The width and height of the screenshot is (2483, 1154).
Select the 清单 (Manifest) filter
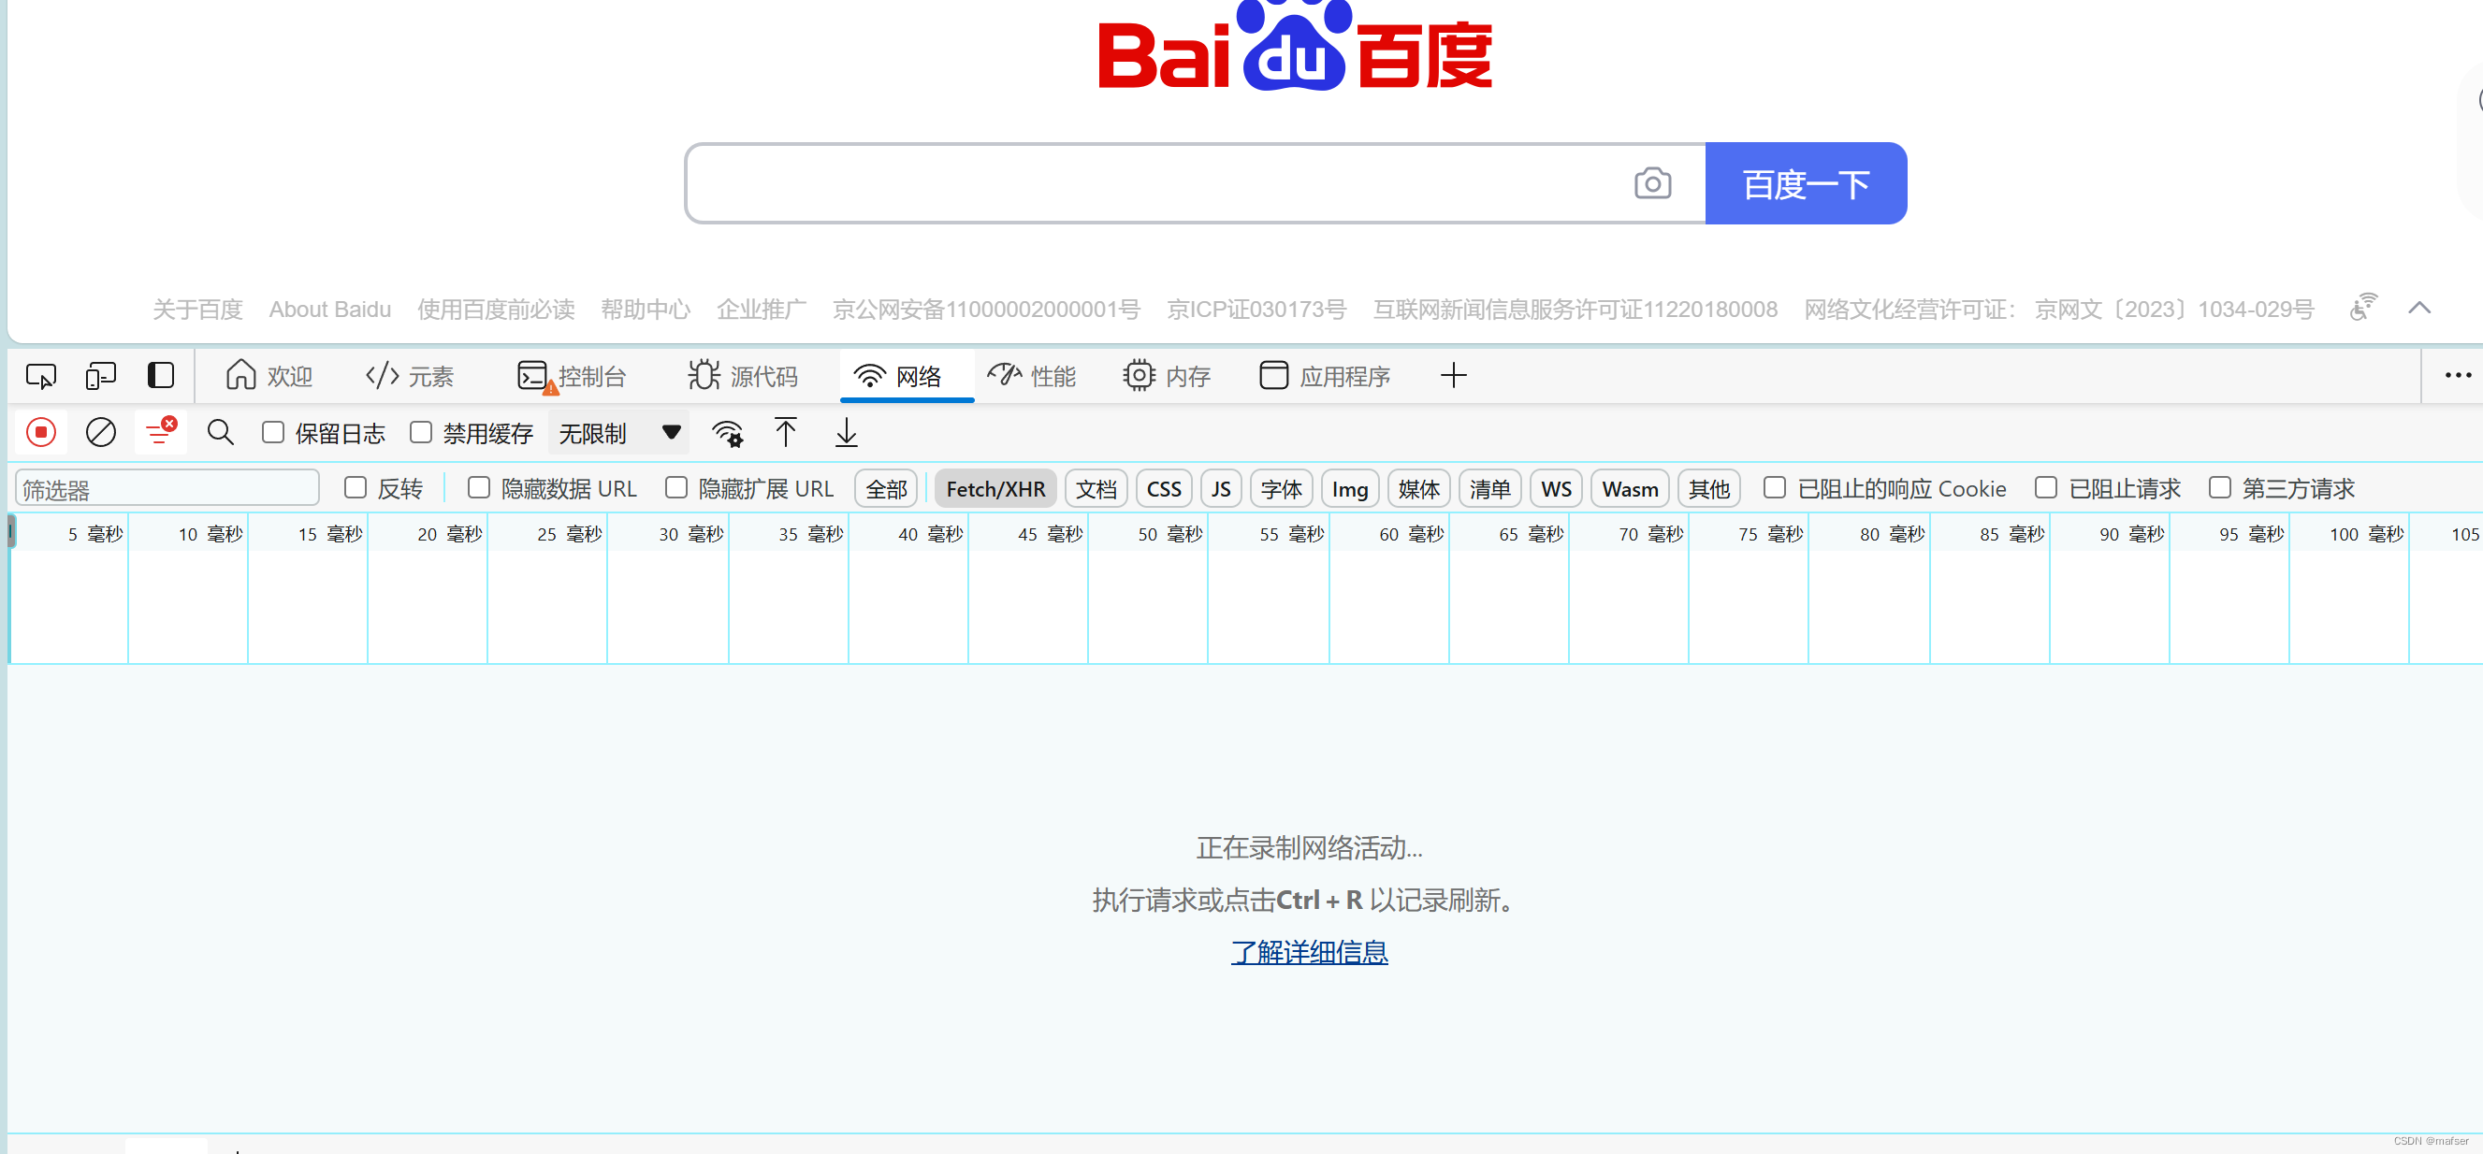point(1490,489)
